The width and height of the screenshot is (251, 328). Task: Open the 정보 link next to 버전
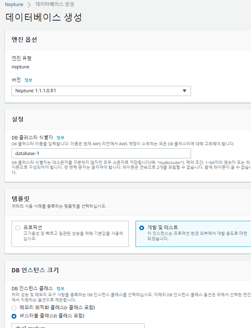click(28, 80)
